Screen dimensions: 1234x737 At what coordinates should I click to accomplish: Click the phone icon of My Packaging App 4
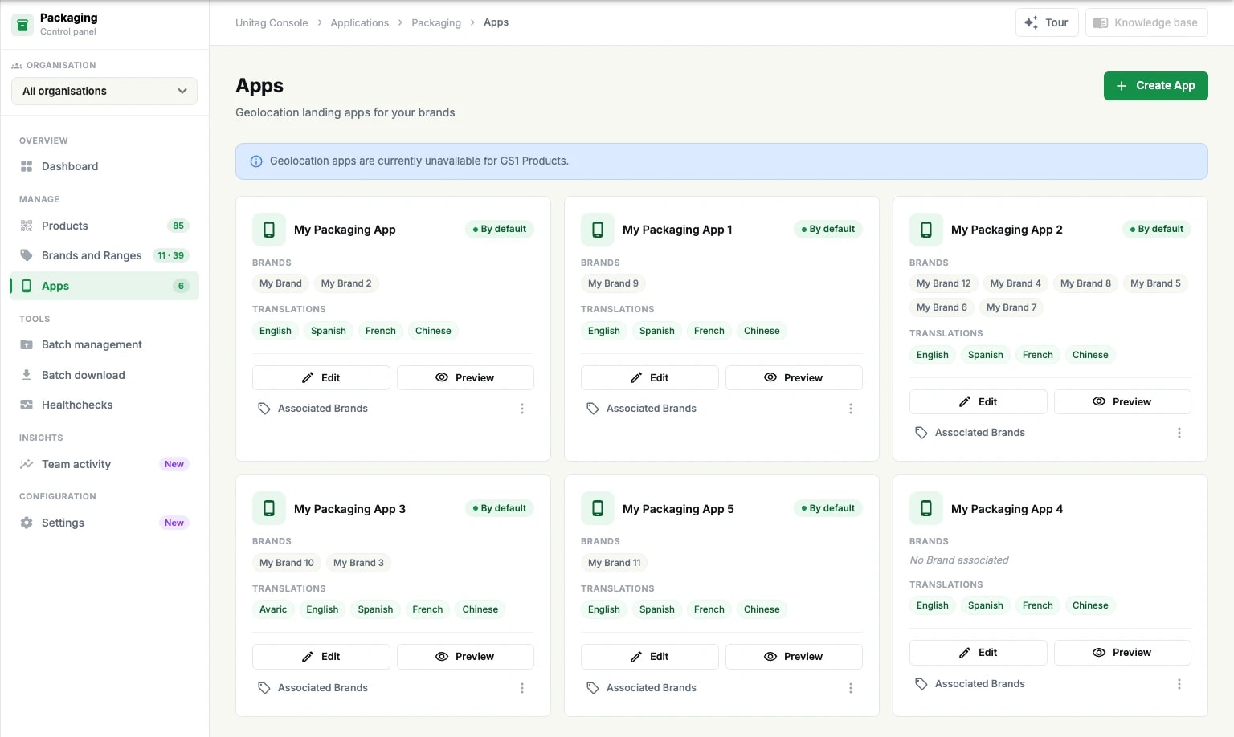click(926, 508)
